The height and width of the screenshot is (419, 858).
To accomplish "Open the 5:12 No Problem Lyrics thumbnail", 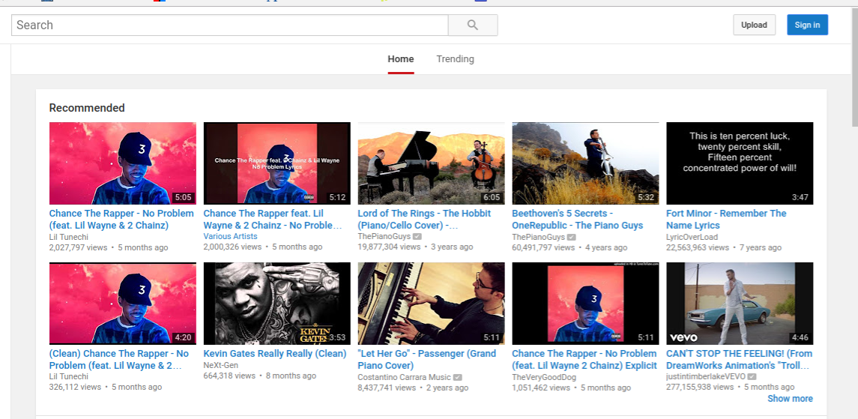I will pyautogui.click(x=277, y=163).
